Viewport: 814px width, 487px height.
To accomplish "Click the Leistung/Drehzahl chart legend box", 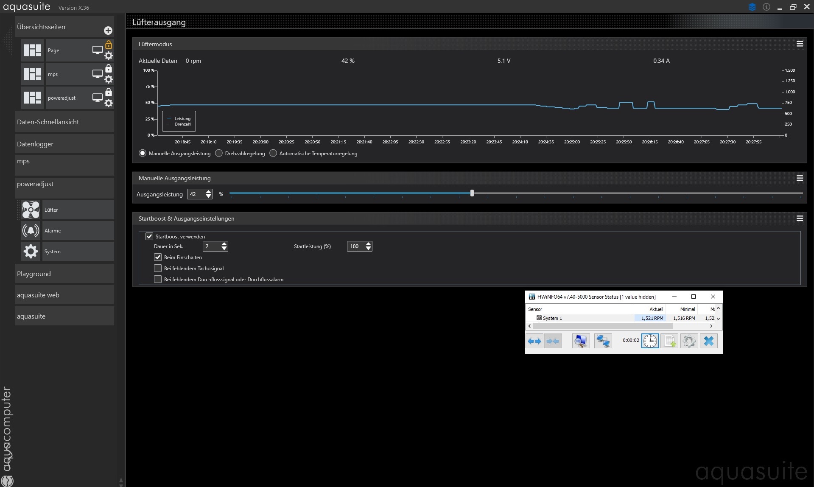I will [179, 121].
